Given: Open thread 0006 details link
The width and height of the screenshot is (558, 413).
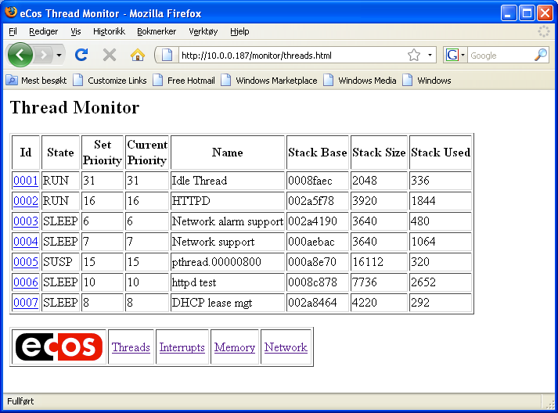Looking at the screenshot, I should (26, 282).
